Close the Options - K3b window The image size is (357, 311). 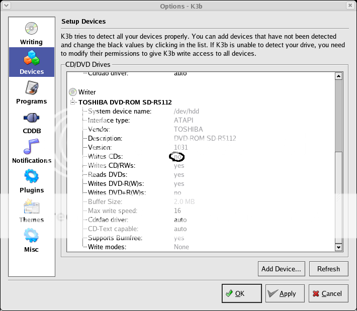[x=350, y=6]
